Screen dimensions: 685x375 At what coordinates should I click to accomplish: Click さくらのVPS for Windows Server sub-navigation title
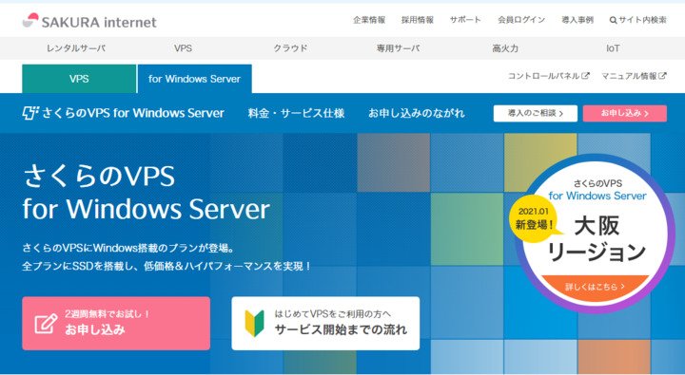(123, 113)
